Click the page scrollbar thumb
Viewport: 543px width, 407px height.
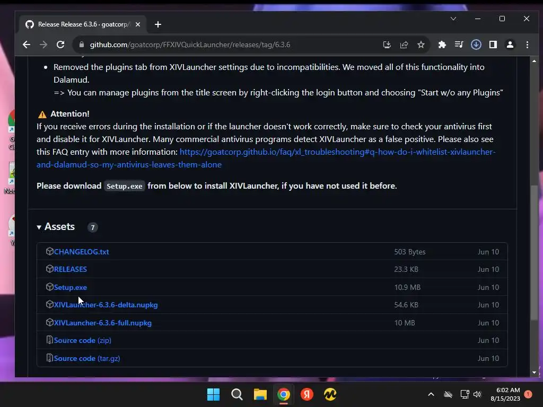[x=535, y=253]
